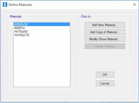Close the Define Materials dialog

(134, 4)
